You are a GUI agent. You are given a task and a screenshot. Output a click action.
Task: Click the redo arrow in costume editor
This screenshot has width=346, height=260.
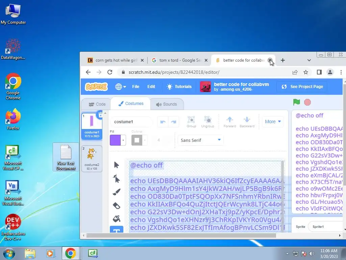(173, 122)
